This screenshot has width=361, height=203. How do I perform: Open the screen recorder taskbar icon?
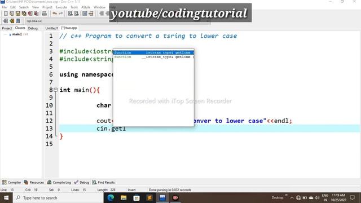[x=175, y=198]
